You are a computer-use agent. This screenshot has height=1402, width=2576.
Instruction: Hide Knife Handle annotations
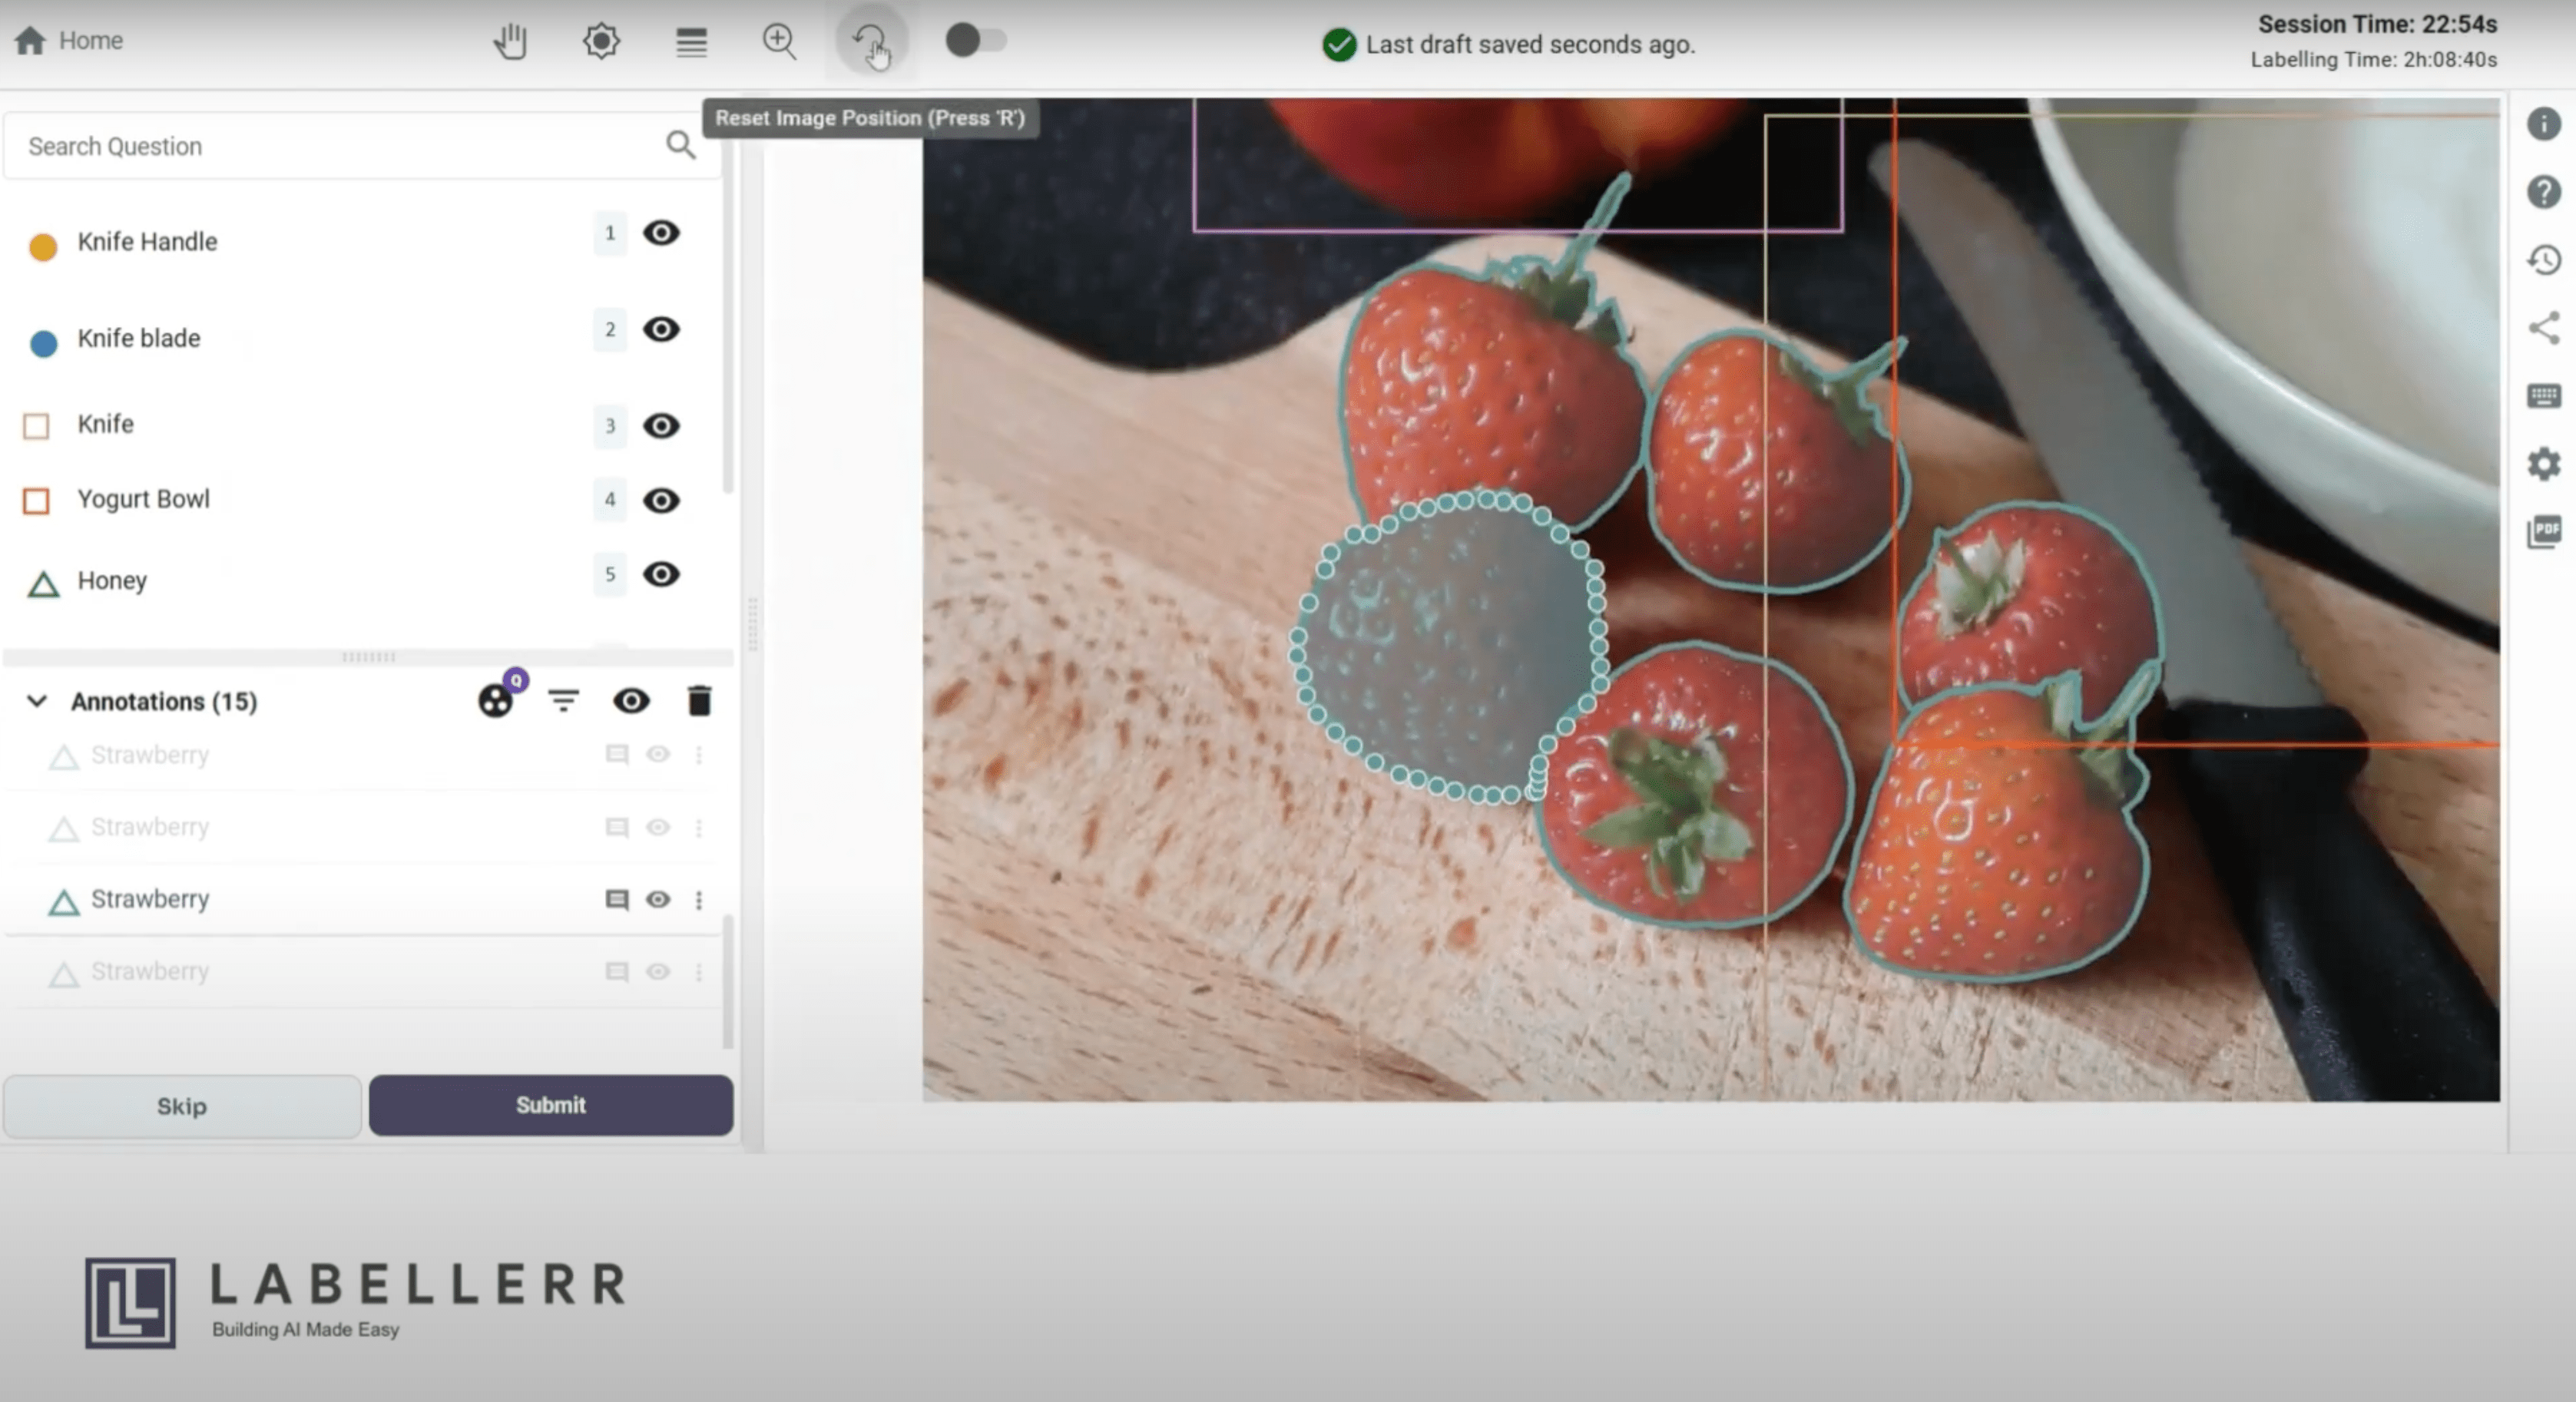(661, 233)
